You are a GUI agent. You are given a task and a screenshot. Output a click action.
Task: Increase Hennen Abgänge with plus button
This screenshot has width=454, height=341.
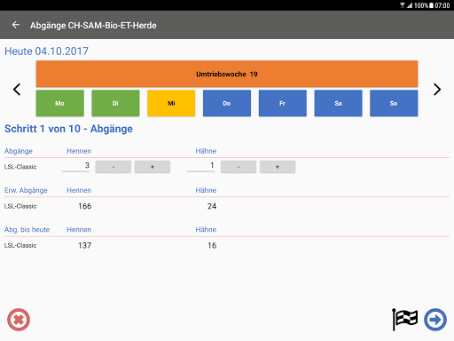coord(153,167)
